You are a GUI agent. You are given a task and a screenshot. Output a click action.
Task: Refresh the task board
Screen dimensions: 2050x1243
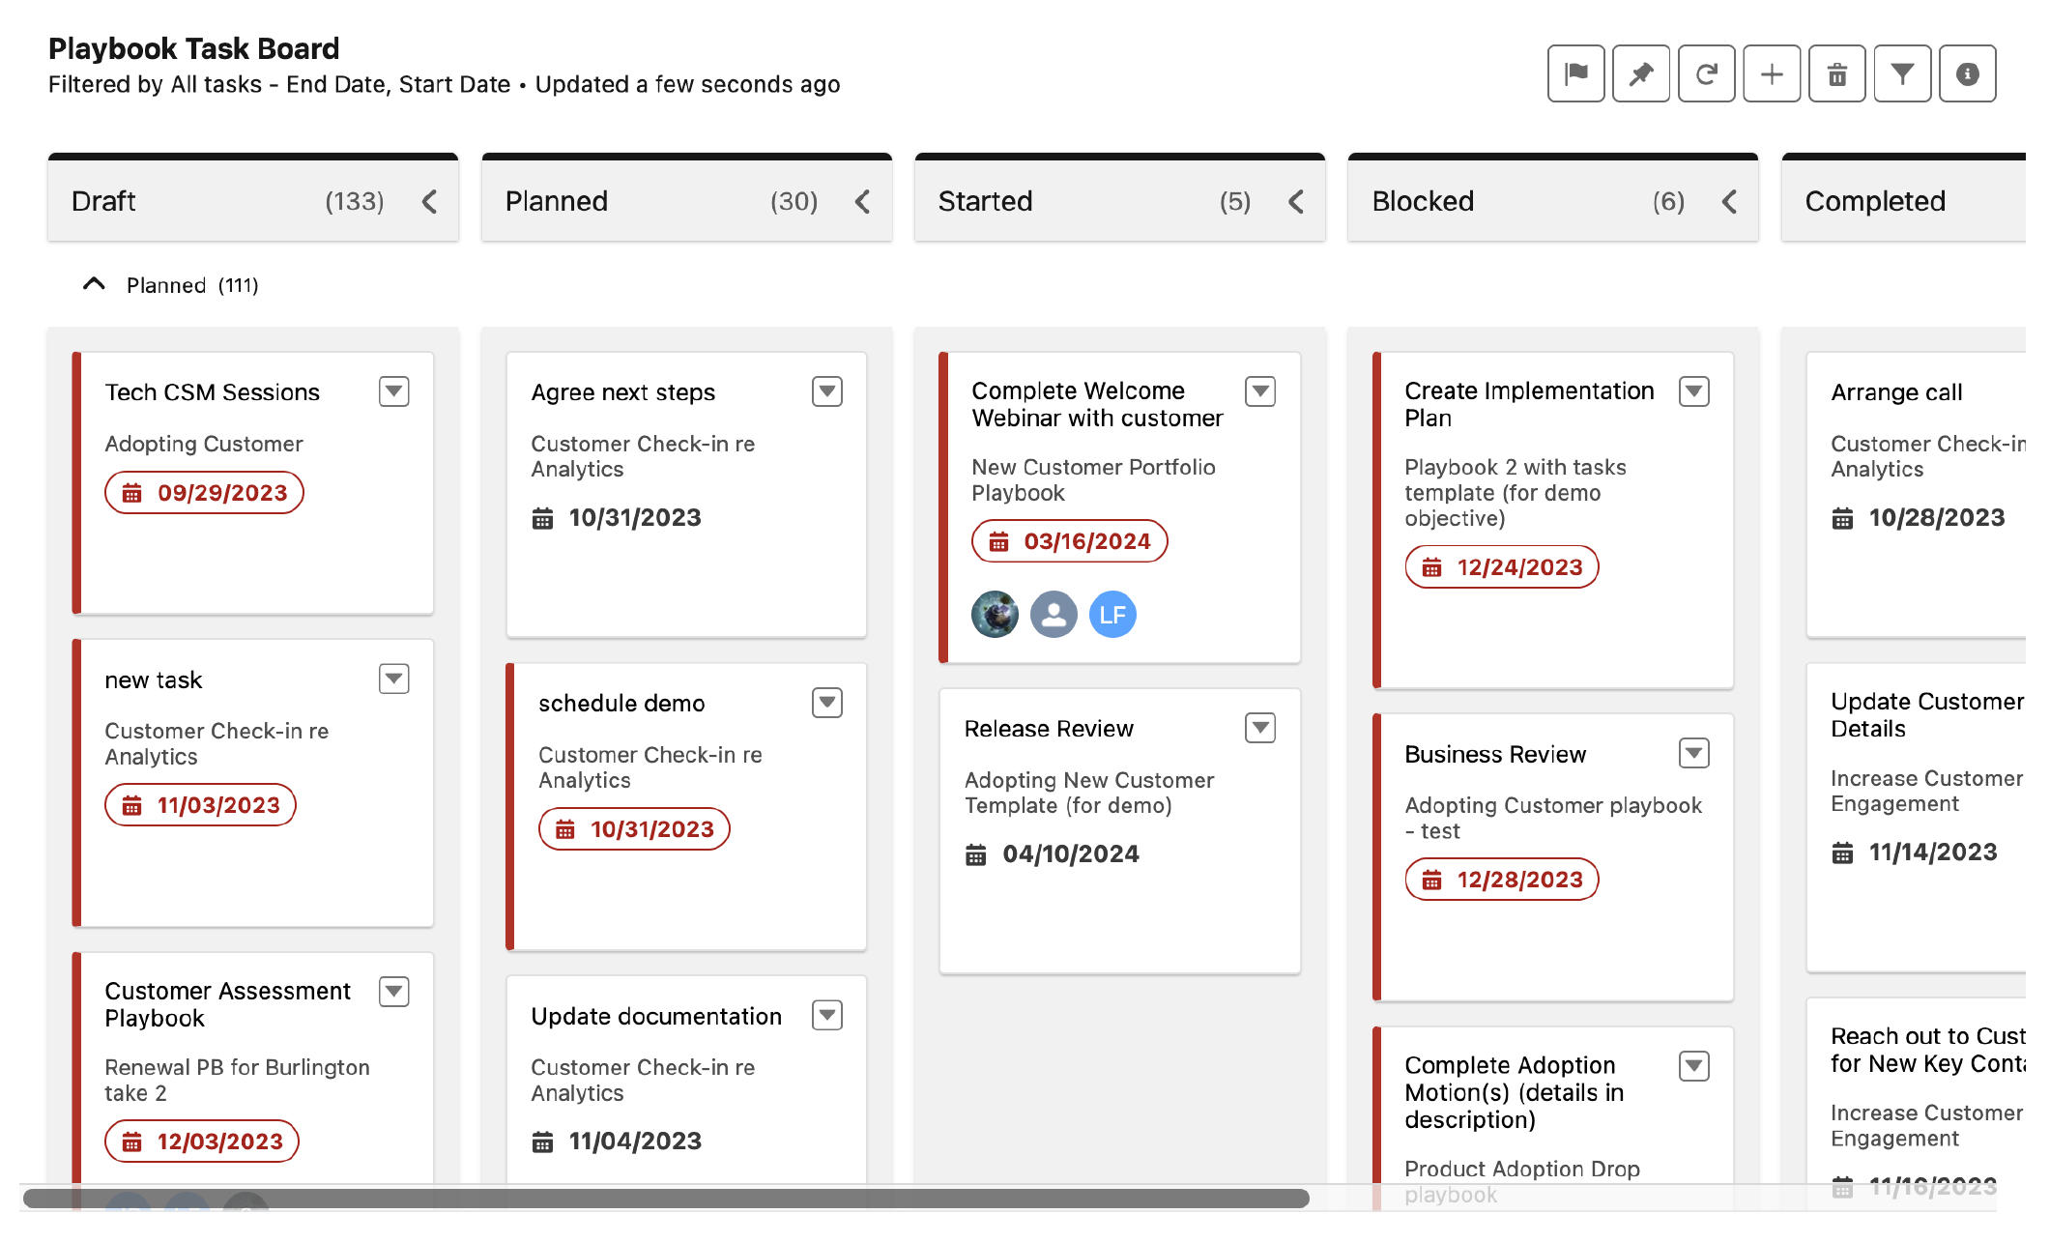(1706, 73)
